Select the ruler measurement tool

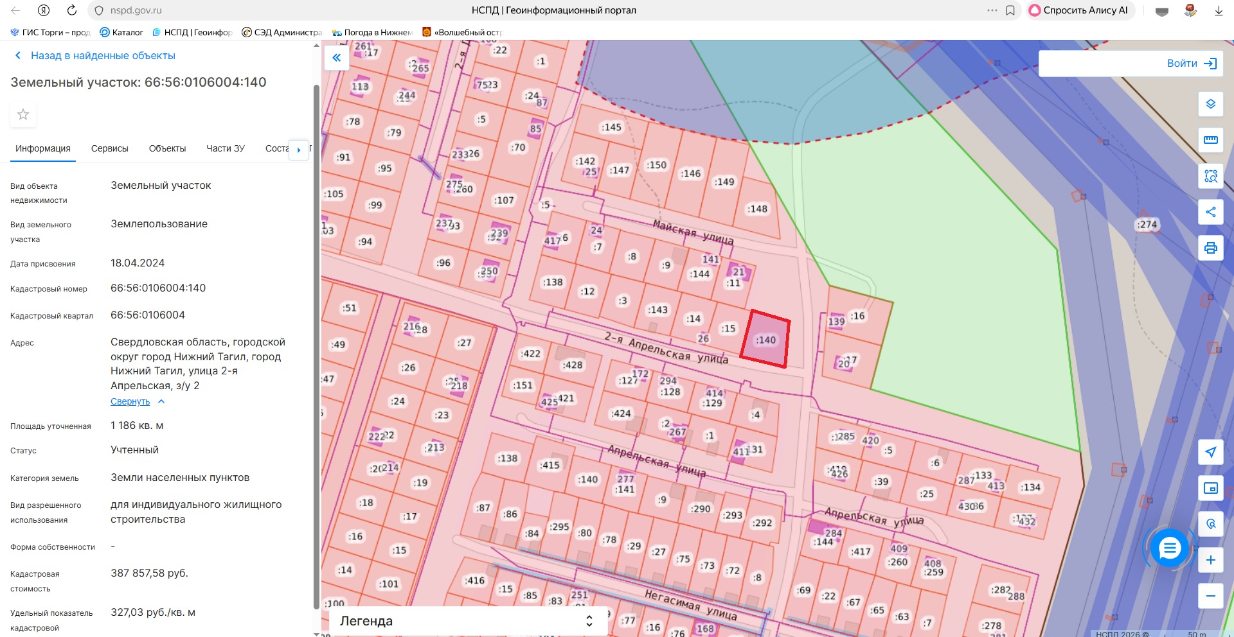[1210, 140]
